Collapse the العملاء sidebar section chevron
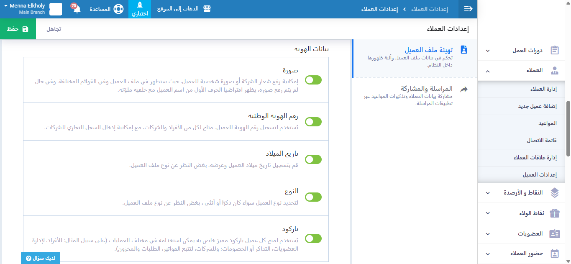 (488, 71)
